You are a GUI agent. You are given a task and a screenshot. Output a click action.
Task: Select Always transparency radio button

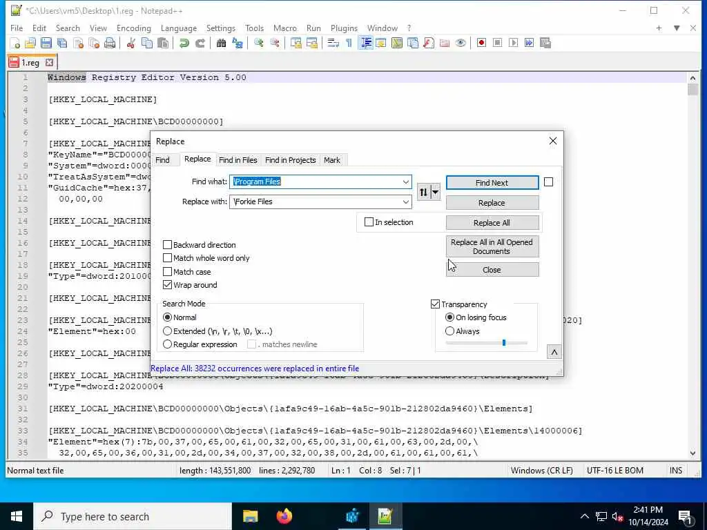click(x=449, y=331)
